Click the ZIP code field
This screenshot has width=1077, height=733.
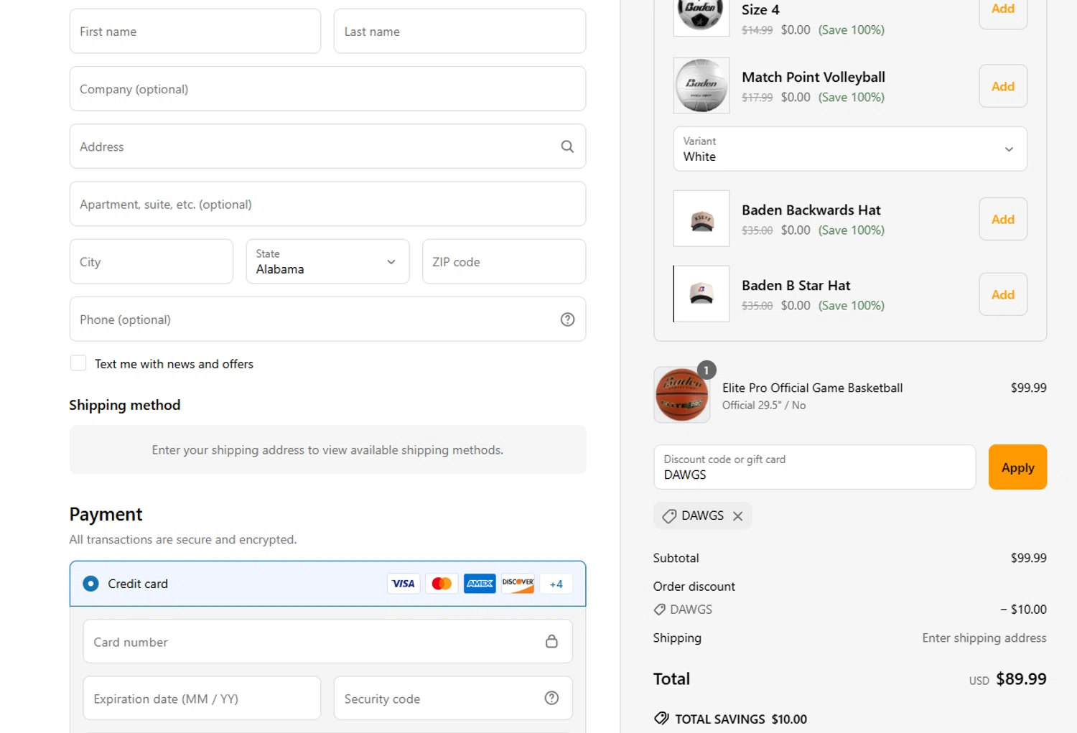[504, 261]
